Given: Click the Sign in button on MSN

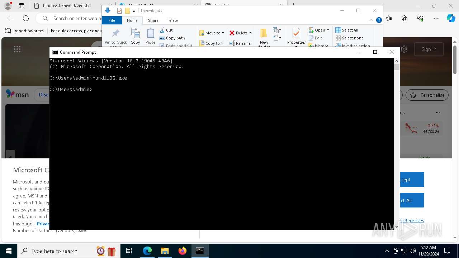Looking at the screenshot, I should coord(429,49).
